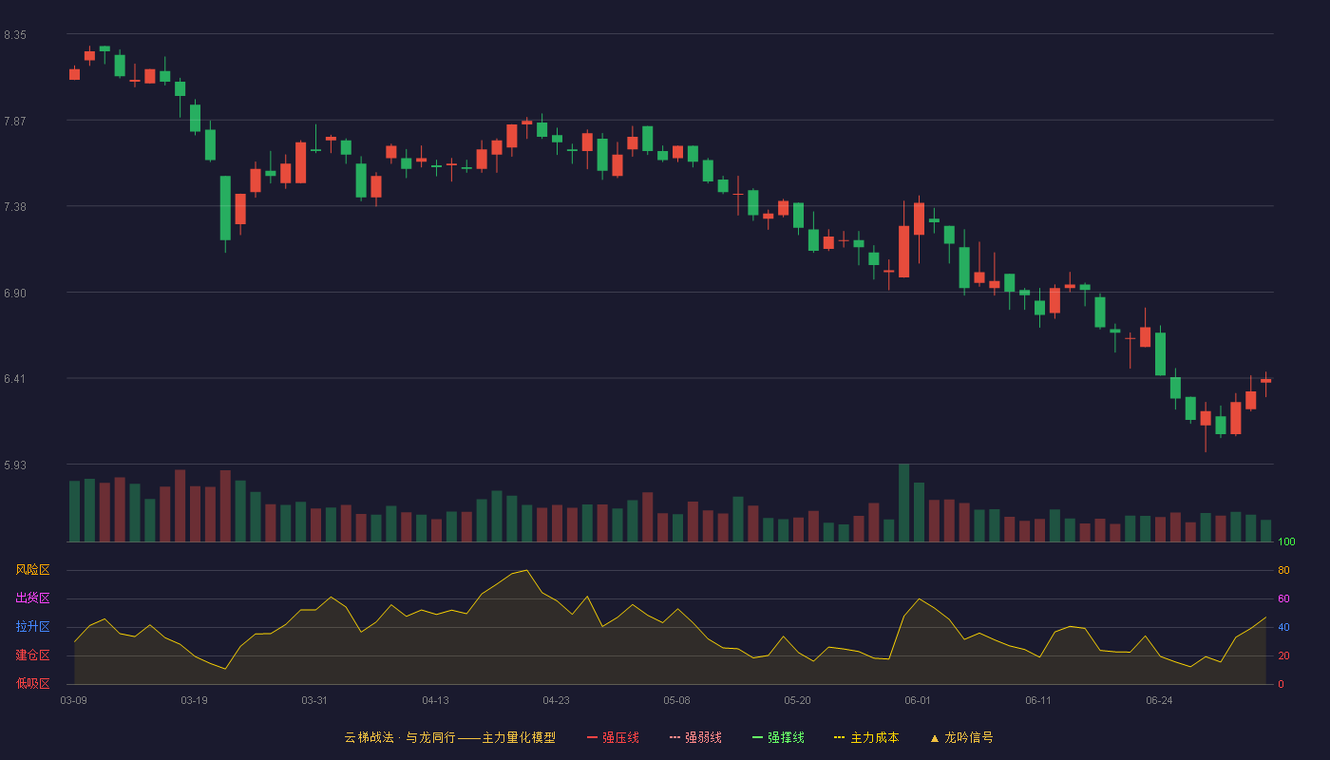The height and width of the screenshot is (760, 1330).
Task: Click the 6.41 price axis label
Action: pos(15,379)
